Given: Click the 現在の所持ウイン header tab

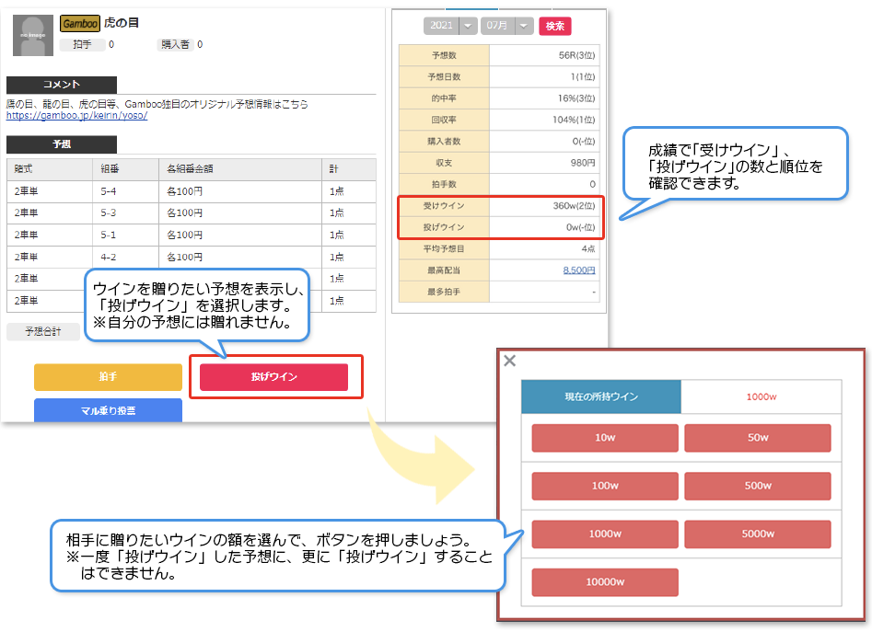Looking at the screenshot, I should click(x=601, y=396).
